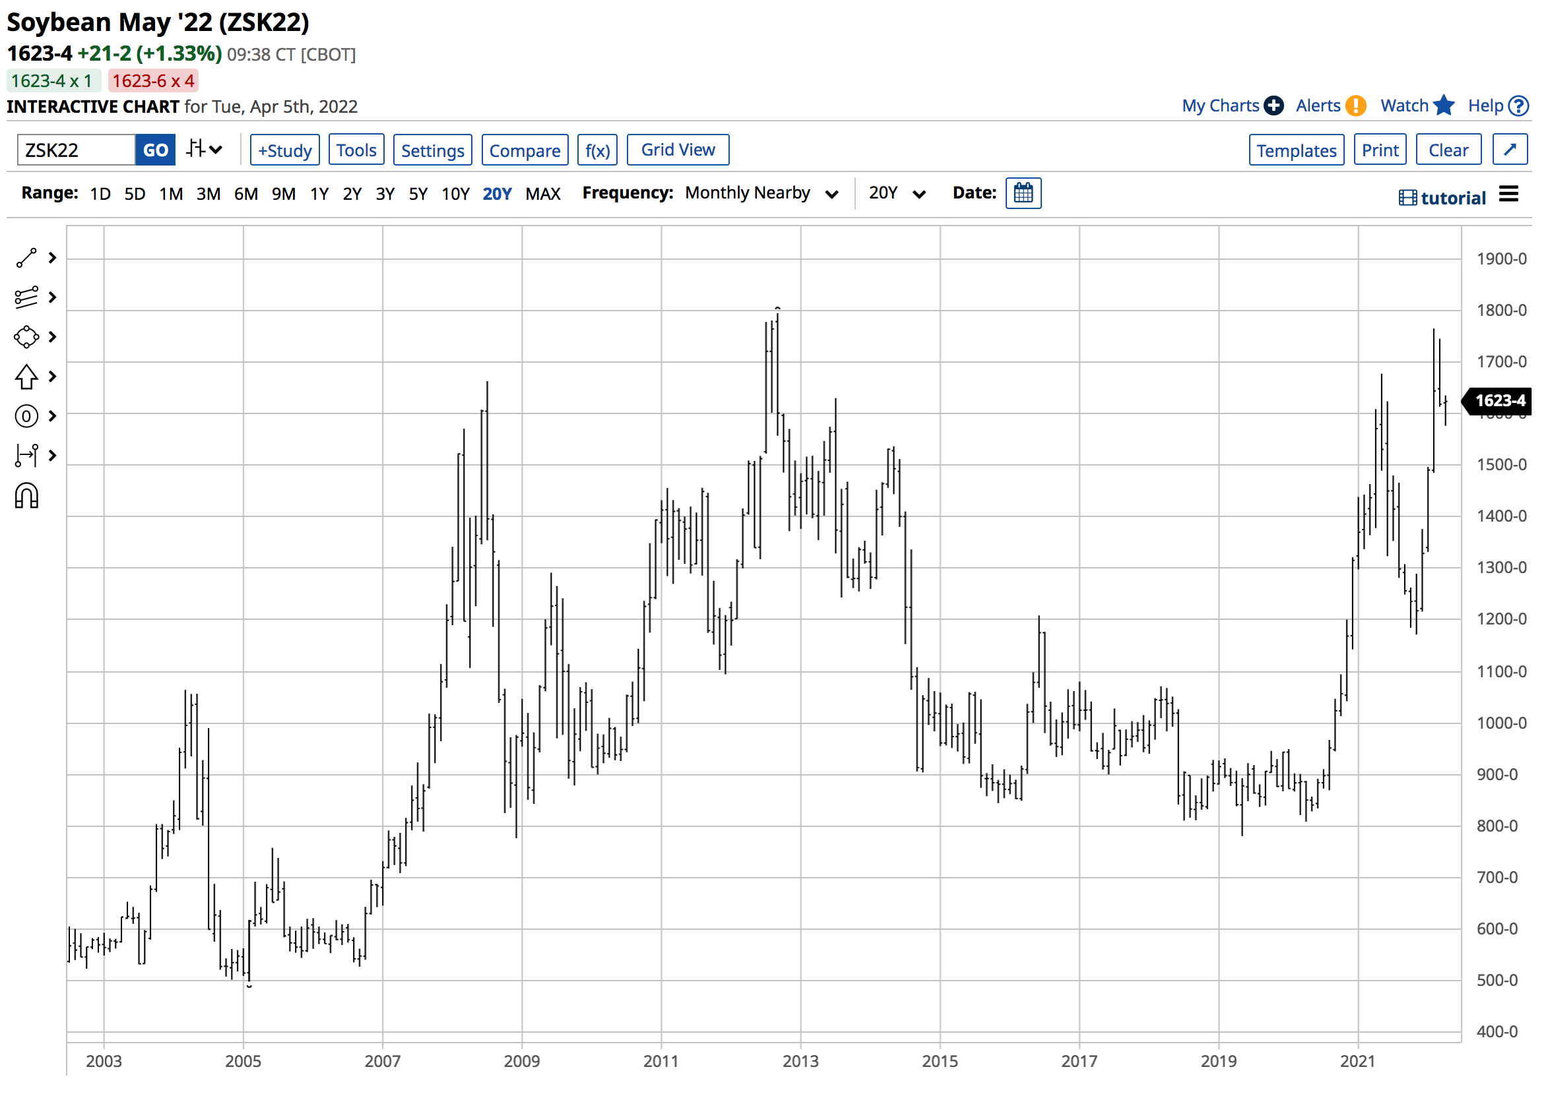
Task: Select the circled zero annotation tool
Action: (x=26, y=415)
